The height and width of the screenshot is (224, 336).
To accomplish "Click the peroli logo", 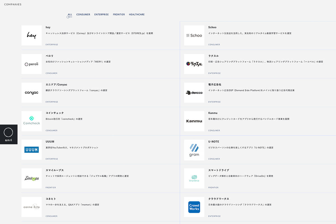I will coord(31,64).
